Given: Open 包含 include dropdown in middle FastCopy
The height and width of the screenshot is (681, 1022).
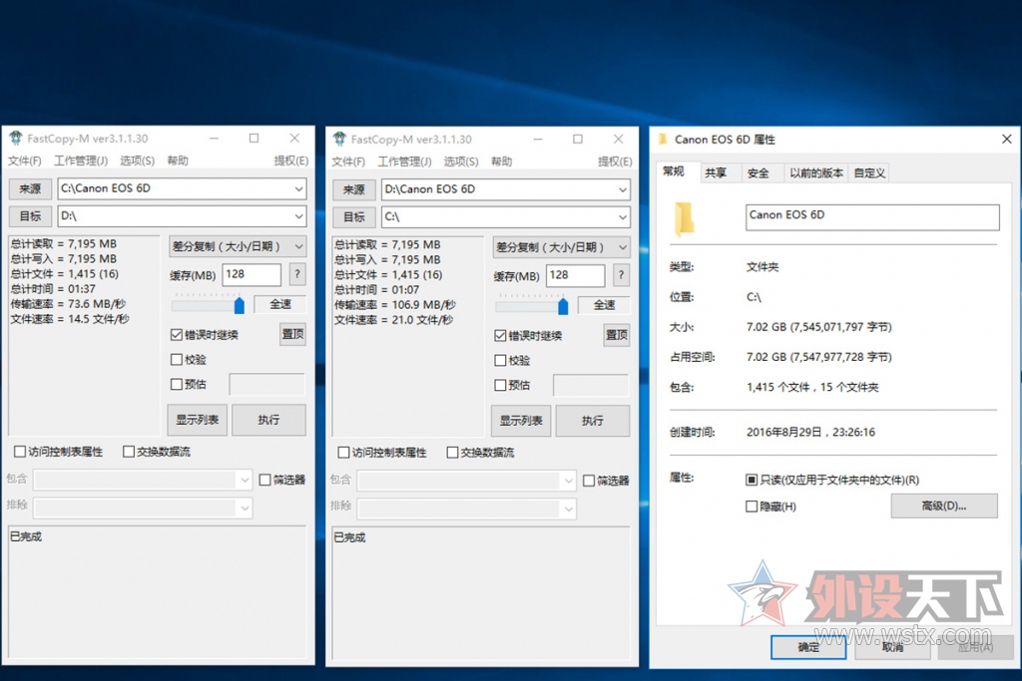Looking at the screenshot, I should 568,481.
